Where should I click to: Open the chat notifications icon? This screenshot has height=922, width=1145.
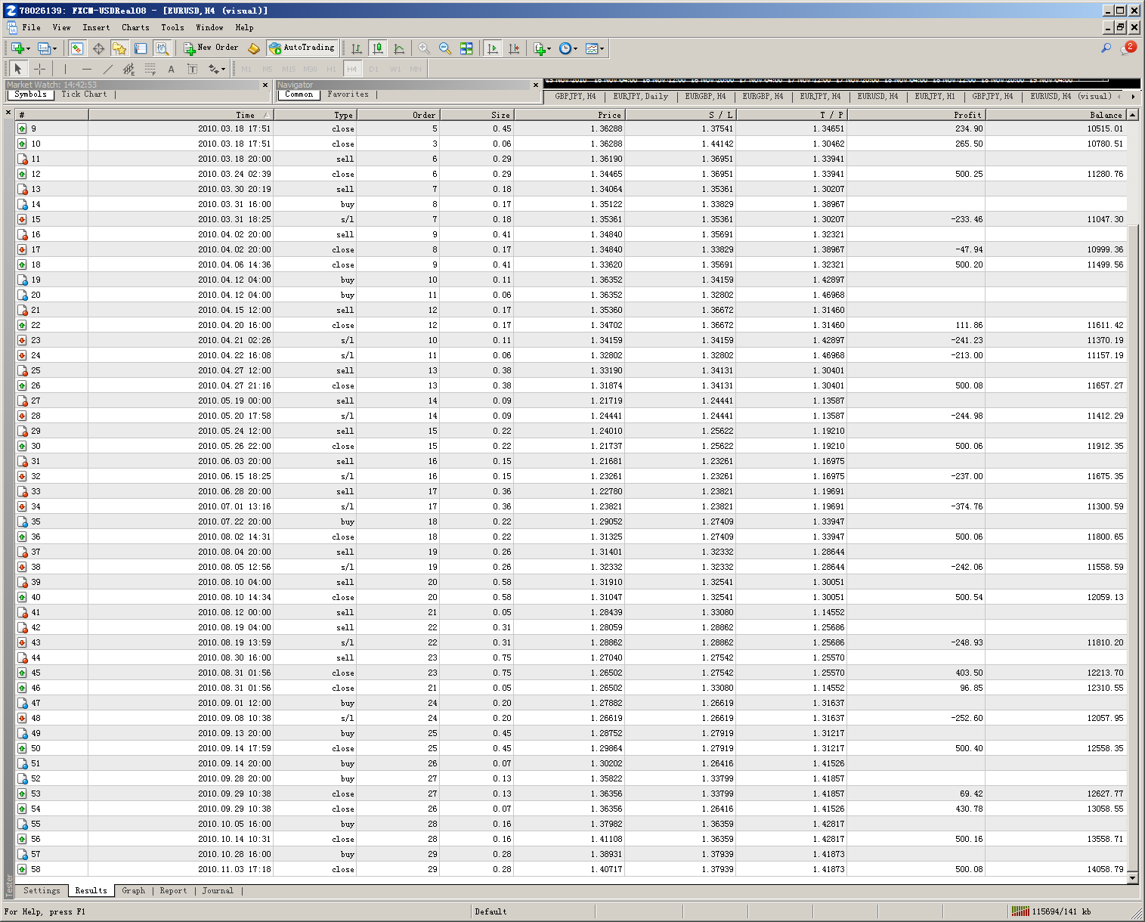[1128, 48]
